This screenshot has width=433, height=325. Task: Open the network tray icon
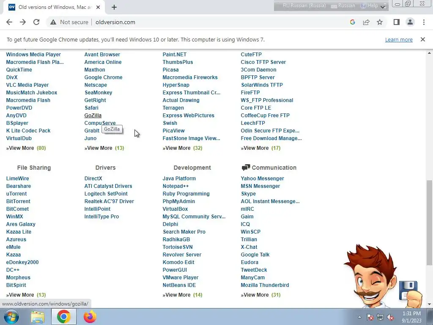click(x=380, y=317)
